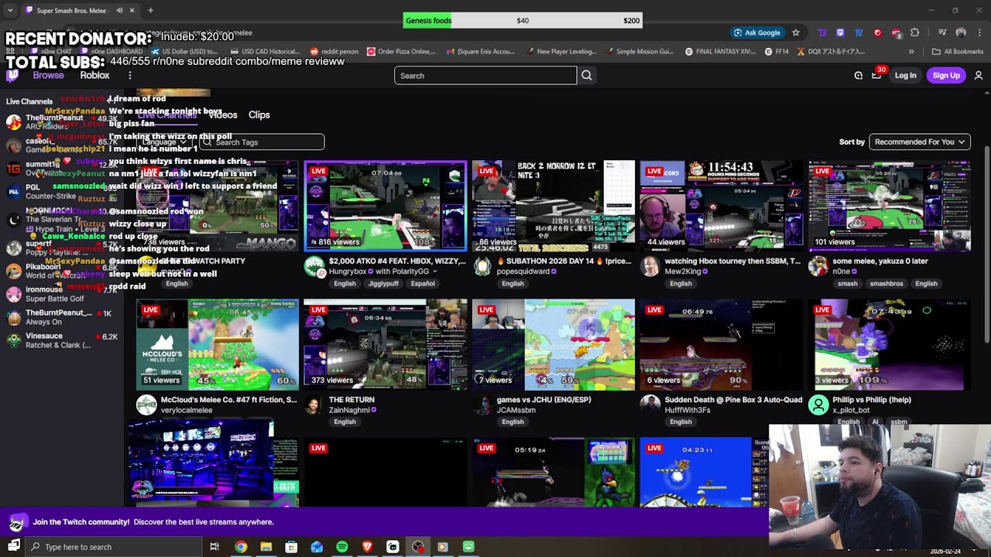Click the blue TV extension icon
This screenshot has width=991, height=557.
(859, 32)
